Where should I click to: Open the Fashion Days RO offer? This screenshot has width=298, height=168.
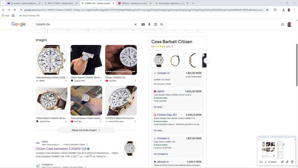(x=177, y=123)
